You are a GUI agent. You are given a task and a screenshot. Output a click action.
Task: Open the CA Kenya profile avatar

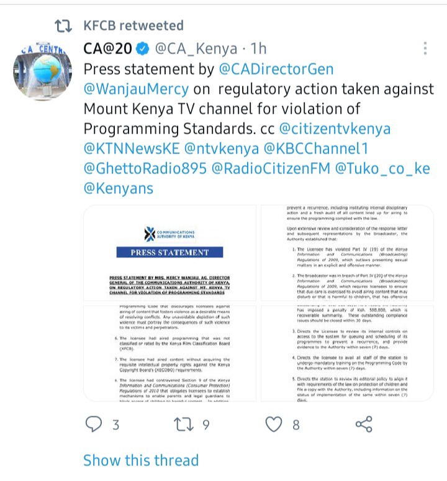43,71
